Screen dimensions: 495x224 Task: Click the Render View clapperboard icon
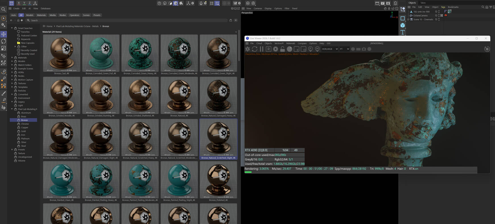pyautogui.click(x=377, y=3)
